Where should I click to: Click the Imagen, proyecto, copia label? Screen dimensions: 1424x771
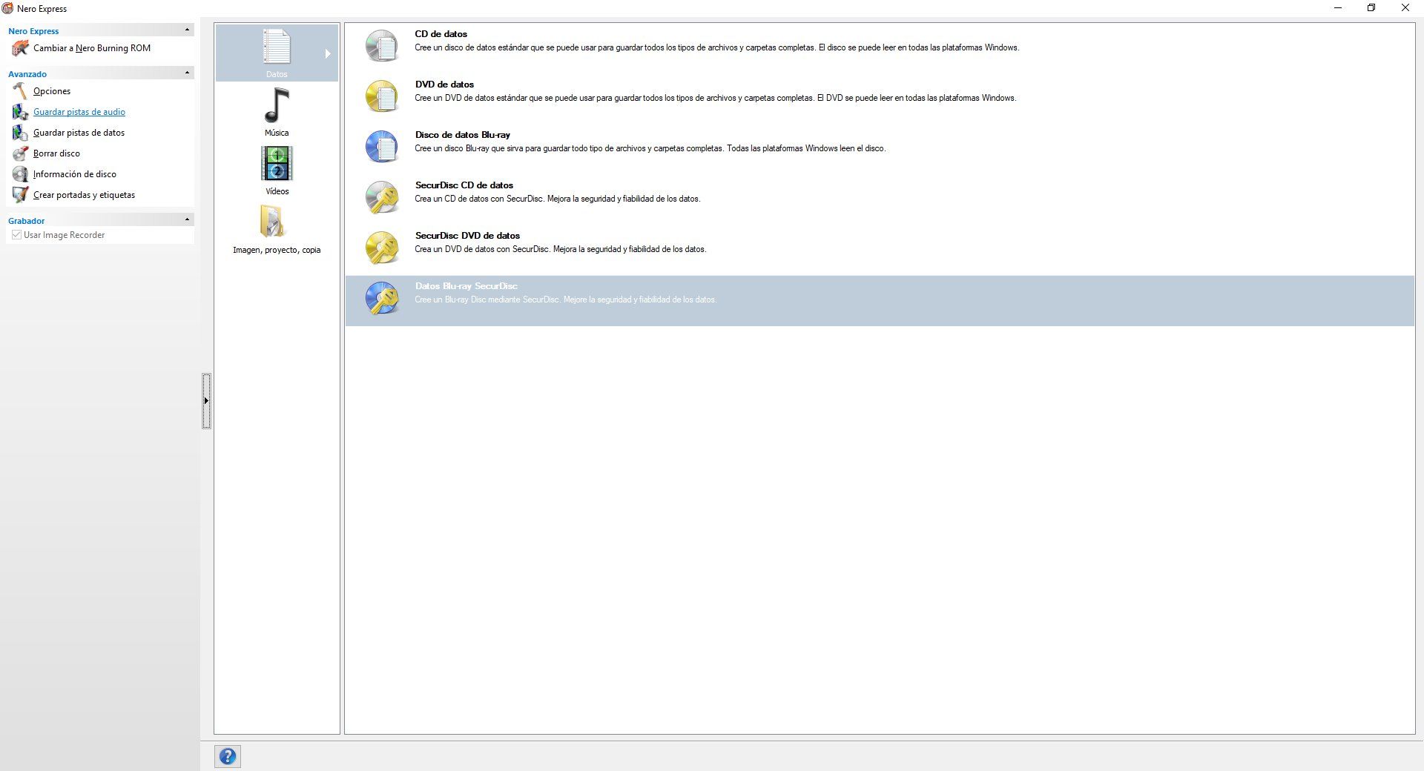(277, 250)
